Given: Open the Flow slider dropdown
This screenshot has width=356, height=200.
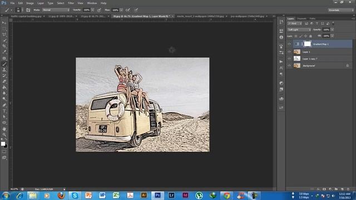Looking at the screenshot, I should tap(121, 10).
